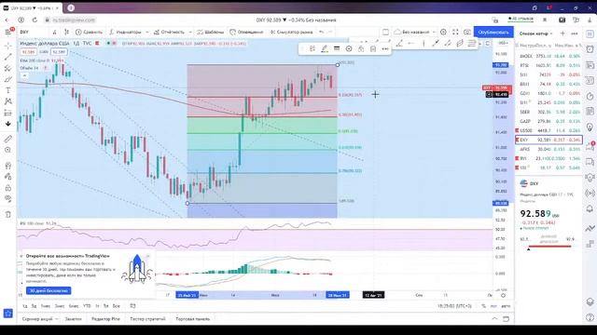Select the YTD time range

click(87, 306)
